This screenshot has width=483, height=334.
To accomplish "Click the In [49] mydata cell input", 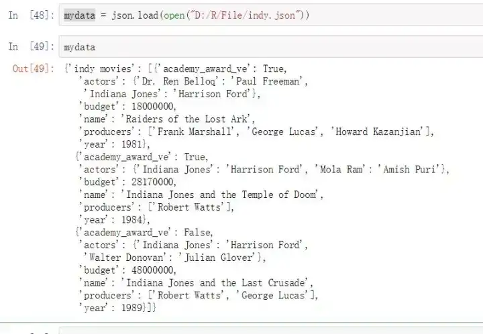I will coord(271,46).
